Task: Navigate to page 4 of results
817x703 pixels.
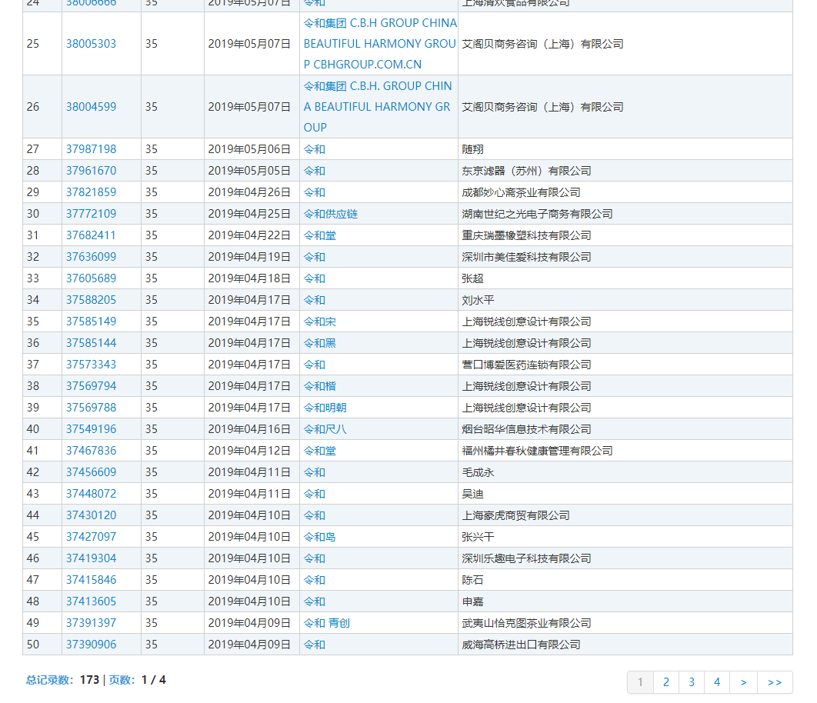Action: [x=717, y=682]
